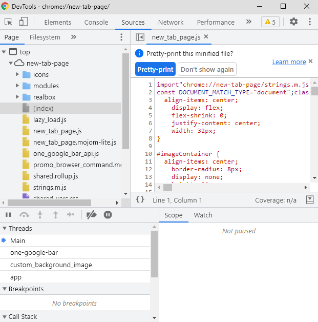The image size is (318, 322).
Task: Open the Learn more link
Action: 289,62
